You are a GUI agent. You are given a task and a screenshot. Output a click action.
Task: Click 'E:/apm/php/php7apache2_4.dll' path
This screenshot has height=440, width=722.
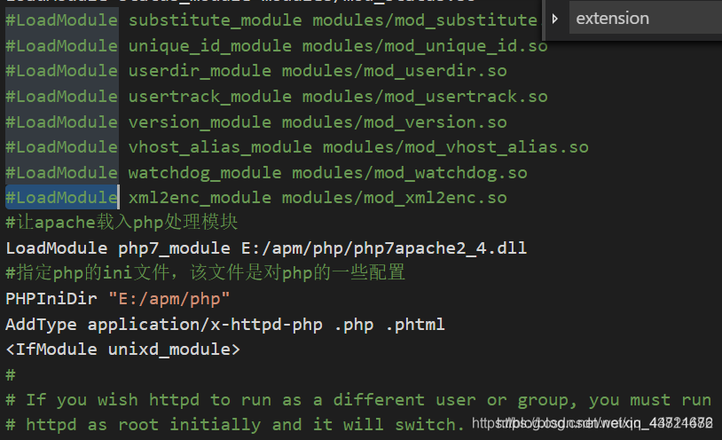[x=384, y=248]
